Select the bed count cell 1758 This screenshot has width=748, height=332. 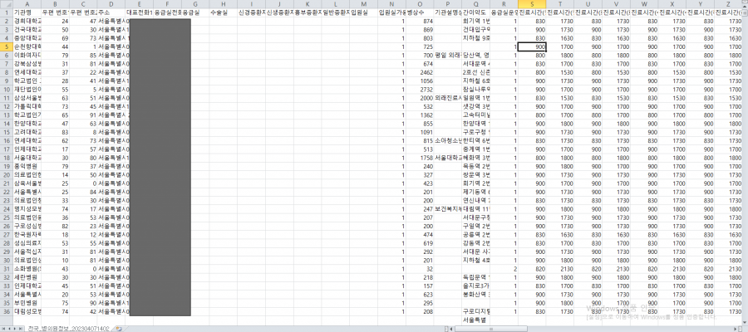coord(420,158)
